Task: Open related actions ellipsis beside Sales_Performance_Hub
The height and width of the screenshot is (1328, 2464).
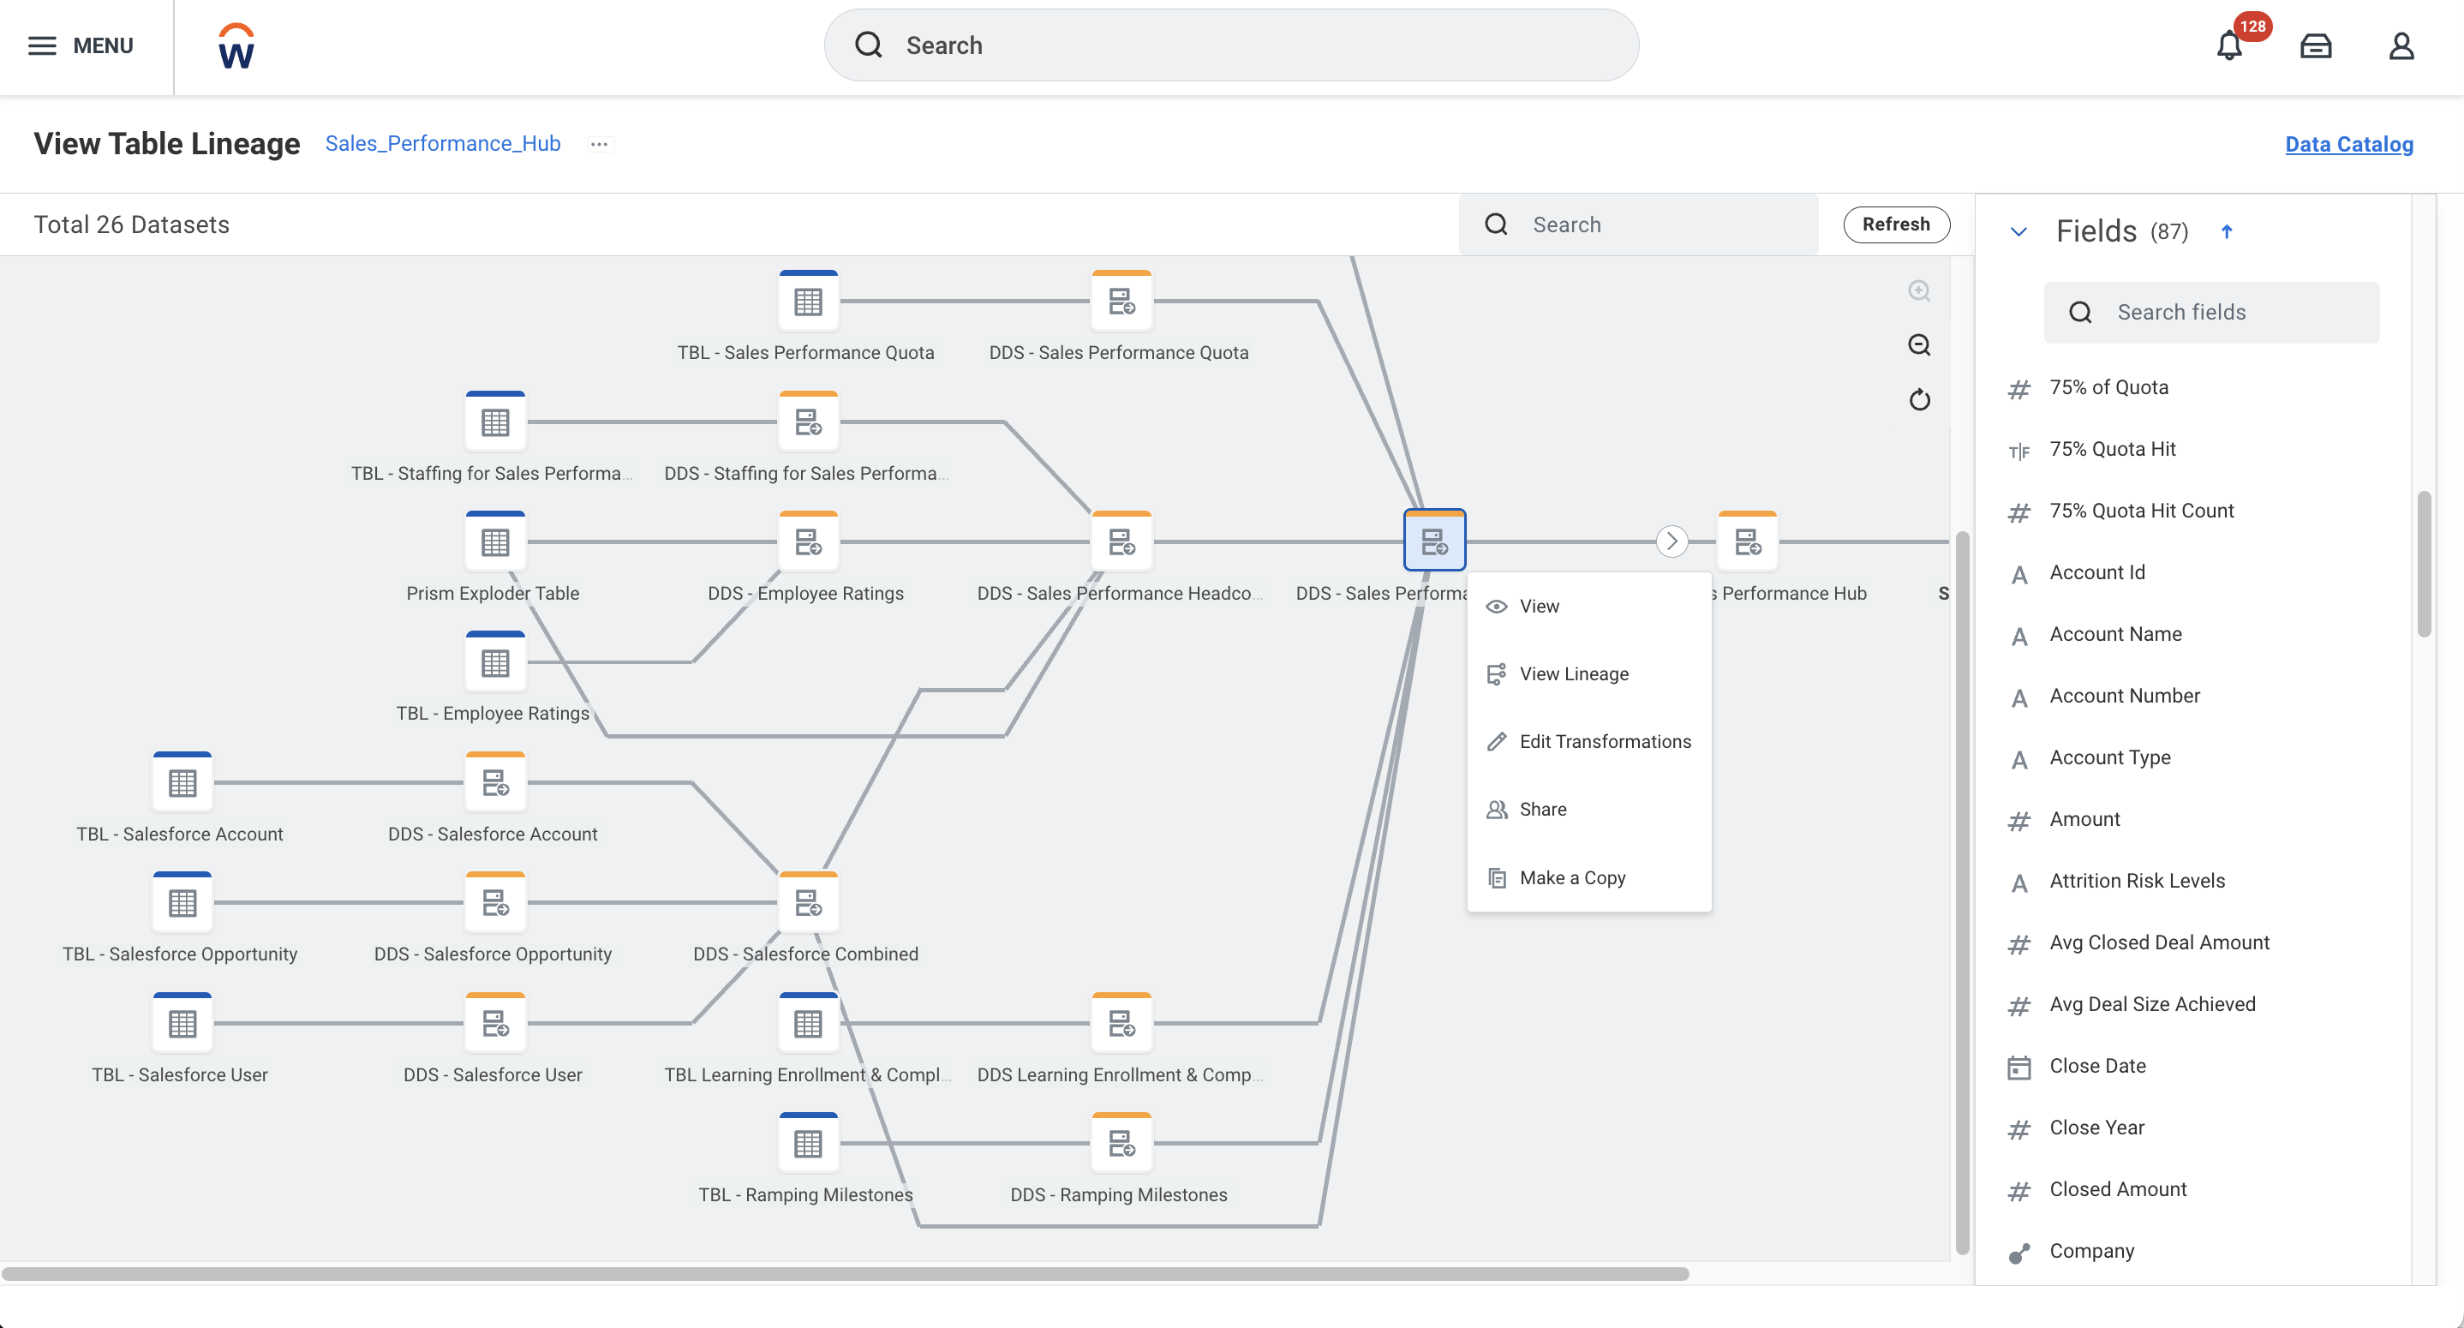Action: [599, 145]
